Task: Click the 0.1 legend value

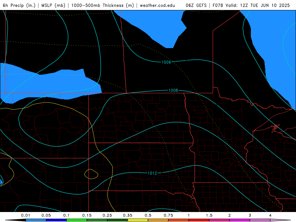Action: [x=66, y=215]
